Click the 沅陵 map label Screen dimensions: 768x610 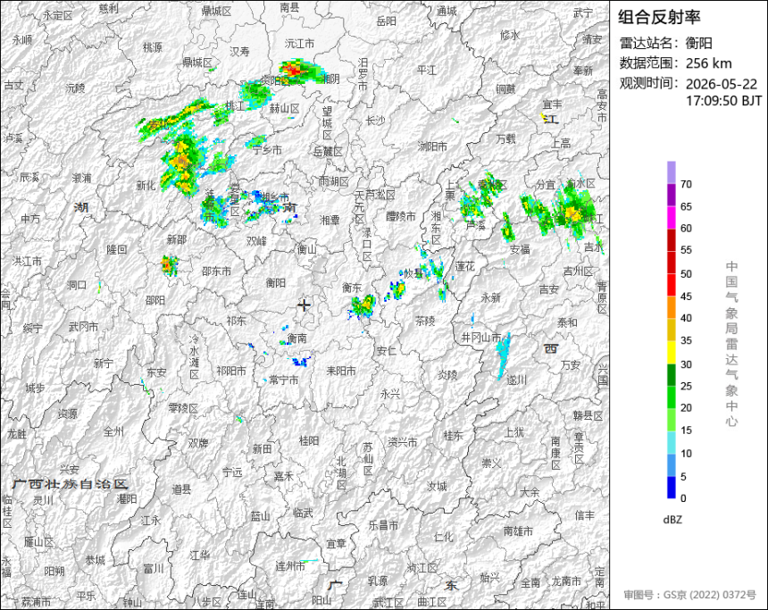click(75, 88)
